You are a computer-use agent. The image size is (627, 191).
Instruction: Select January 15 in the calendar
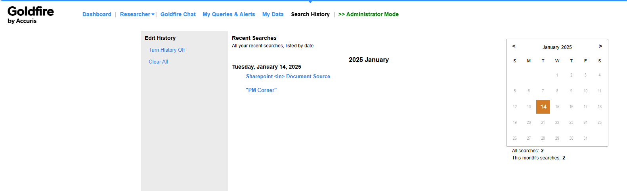[557, 107]
